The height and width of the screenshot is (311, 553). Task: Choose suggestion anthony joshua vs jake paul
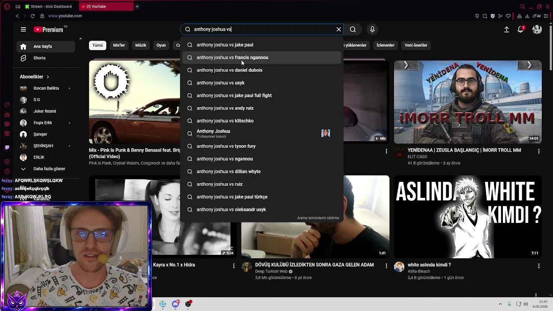[x=262, y=45]
